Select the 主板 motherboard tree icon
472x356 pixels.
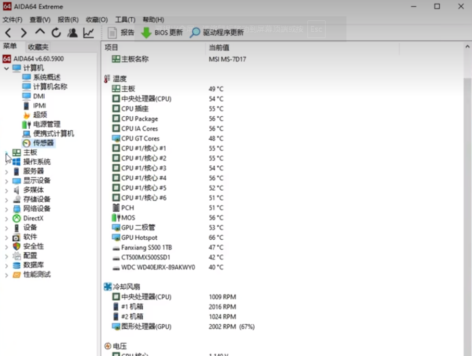[17, 153]
